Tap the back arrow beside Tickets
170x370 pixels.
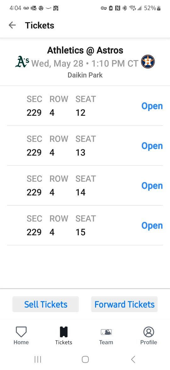tap(12, 25)
